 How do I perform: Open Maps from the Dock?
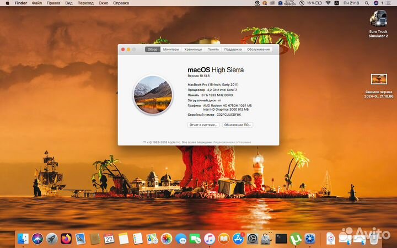point(152,239)
